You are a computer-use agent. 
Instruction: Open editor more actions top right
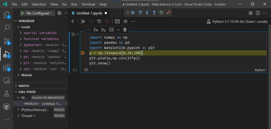tap(265, 13)
